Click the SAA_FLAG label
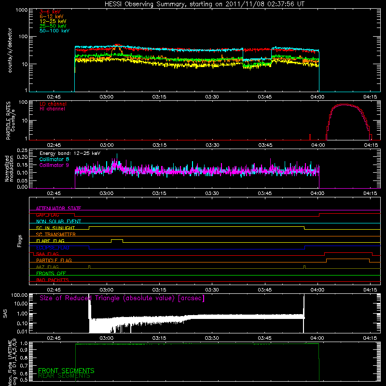Screen dimensions: 386x386 [47, 254]
